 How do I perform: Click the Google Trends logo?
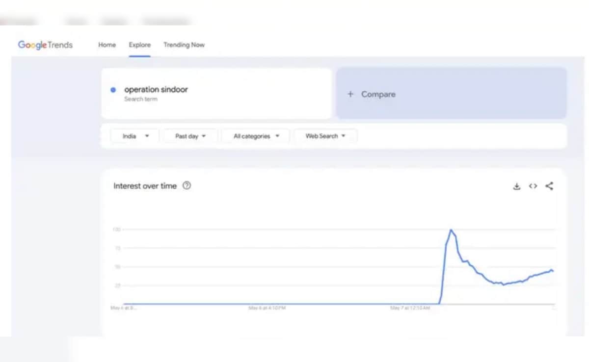tap(45, 45)
